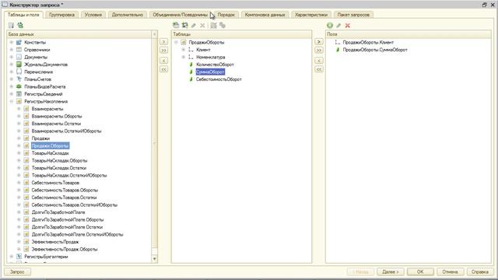Click the show temporary tables icon in the База данных toolbar

tap(11, 26)
